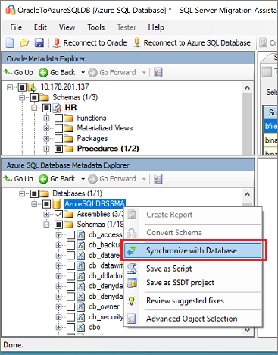This screenshot has width=278, height=355.
Task: Expand the Procedures (1/2) node
Action: [46, 149]
